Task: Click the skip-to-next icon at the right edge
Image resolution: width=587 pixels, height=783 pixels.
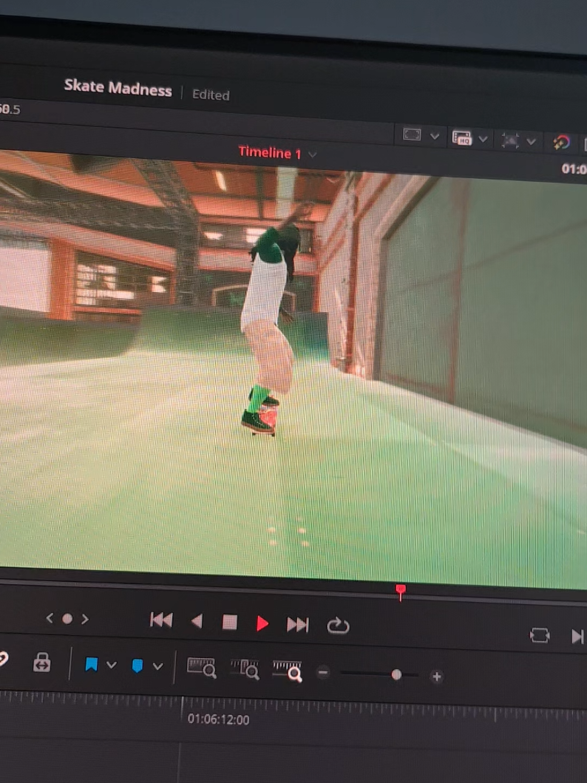Action: click(577, 636)
